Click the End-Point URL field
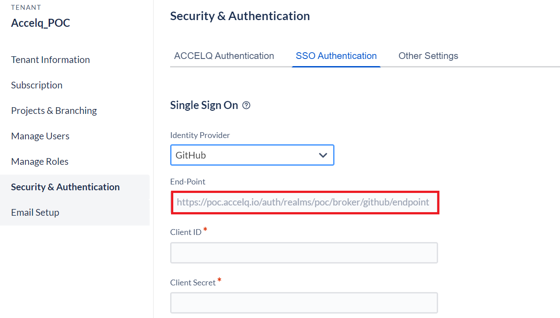This screenshot has width=560, height=318. click(x=304, y=202)
